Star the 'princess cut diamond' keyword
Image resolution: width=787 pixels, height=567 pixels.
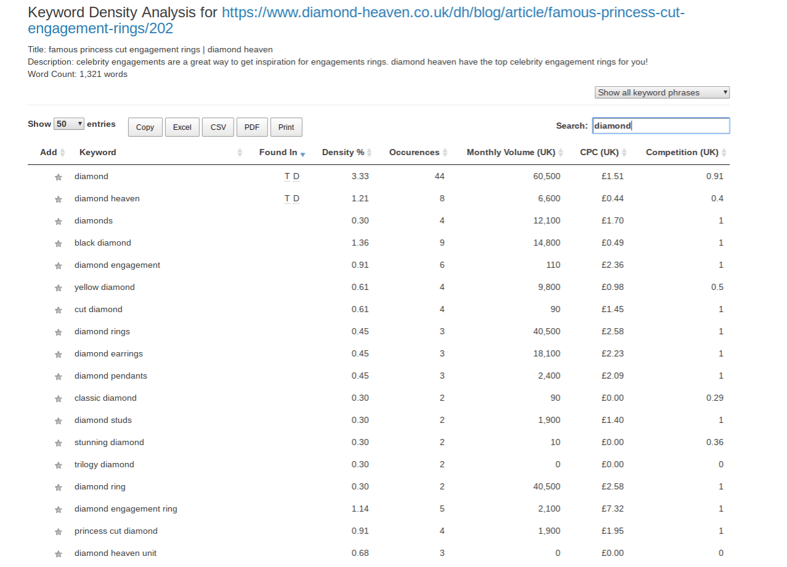(x=59, y=532)
